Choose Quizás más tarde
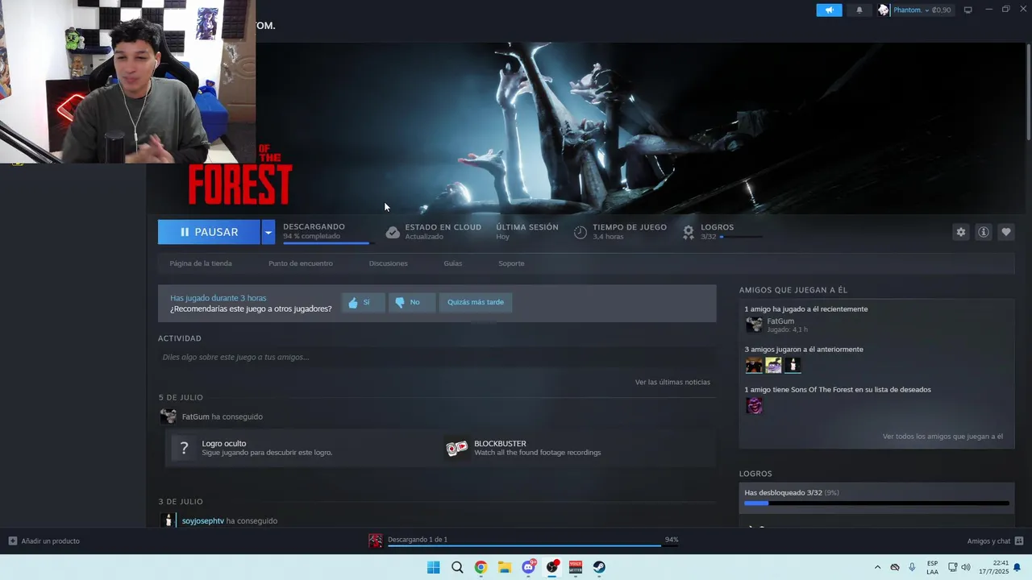The width and height of the screenshot is (1032, 580). click(476, 302)
